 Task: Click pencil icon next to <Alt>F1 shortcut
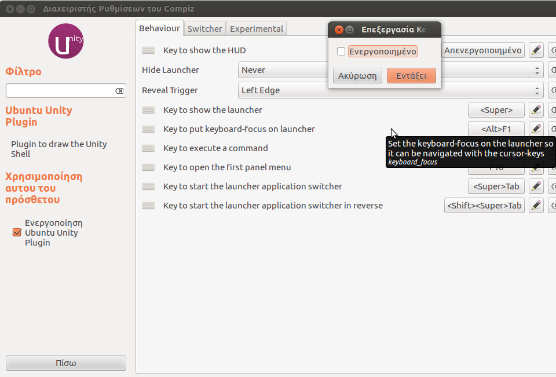click(536, 129)
